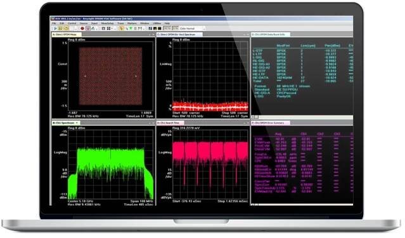The width and height of the screenshot is (405, 238).
Task: Select the C: Ch1 OFDM Err Vect Spectrum tab
Action: tap(179, 34)
